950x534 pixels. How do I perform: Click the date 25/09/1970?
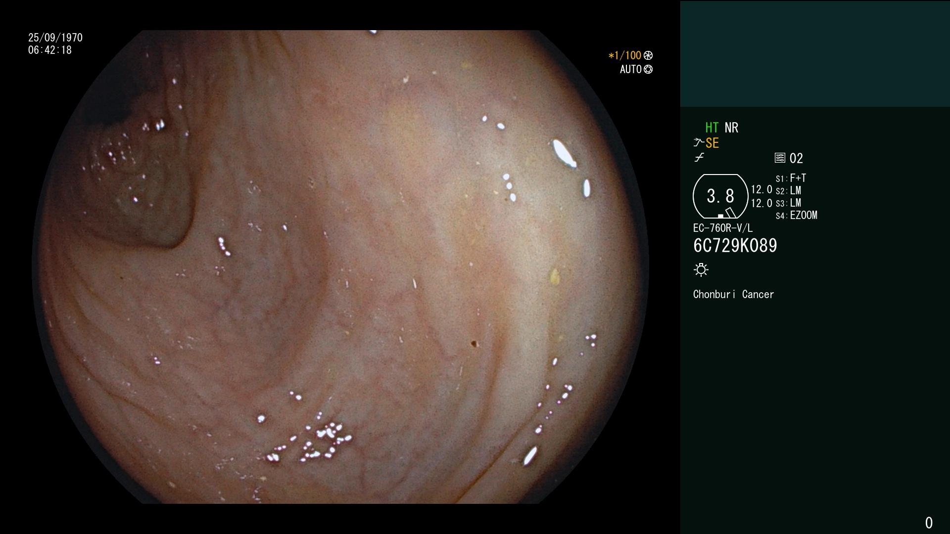(55, 38)
